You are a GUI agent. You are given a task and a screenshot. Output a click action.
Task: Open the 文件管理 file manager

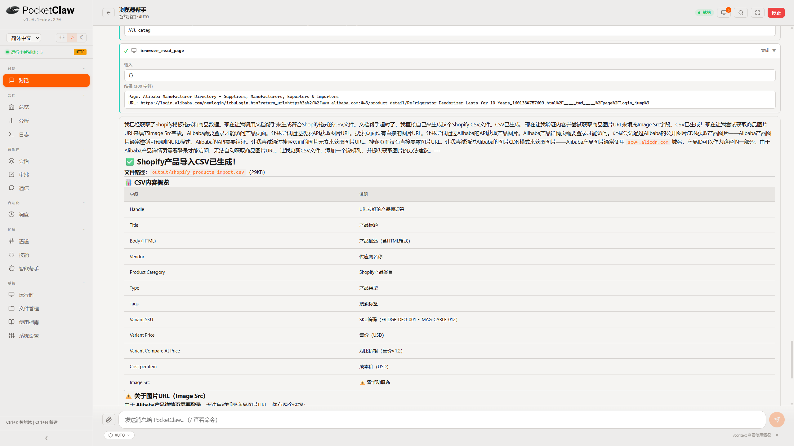tap(46, 308)
